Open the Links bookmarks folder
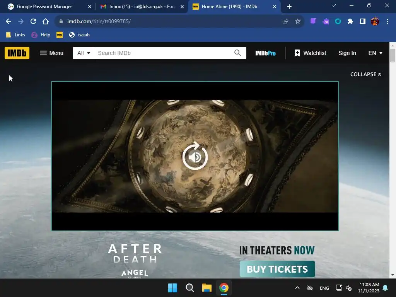396x297 pixels. tap(15, 35)
